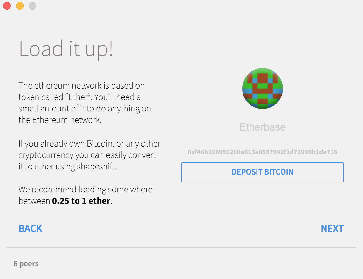Click the DEPOSIT BITCOIN button
The image size is (363, 279).
point(262,172)
